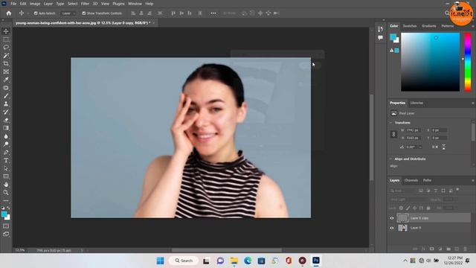Open the layer filter kind dropdown
Screen dimensions: 476x268
click(402, 191)
